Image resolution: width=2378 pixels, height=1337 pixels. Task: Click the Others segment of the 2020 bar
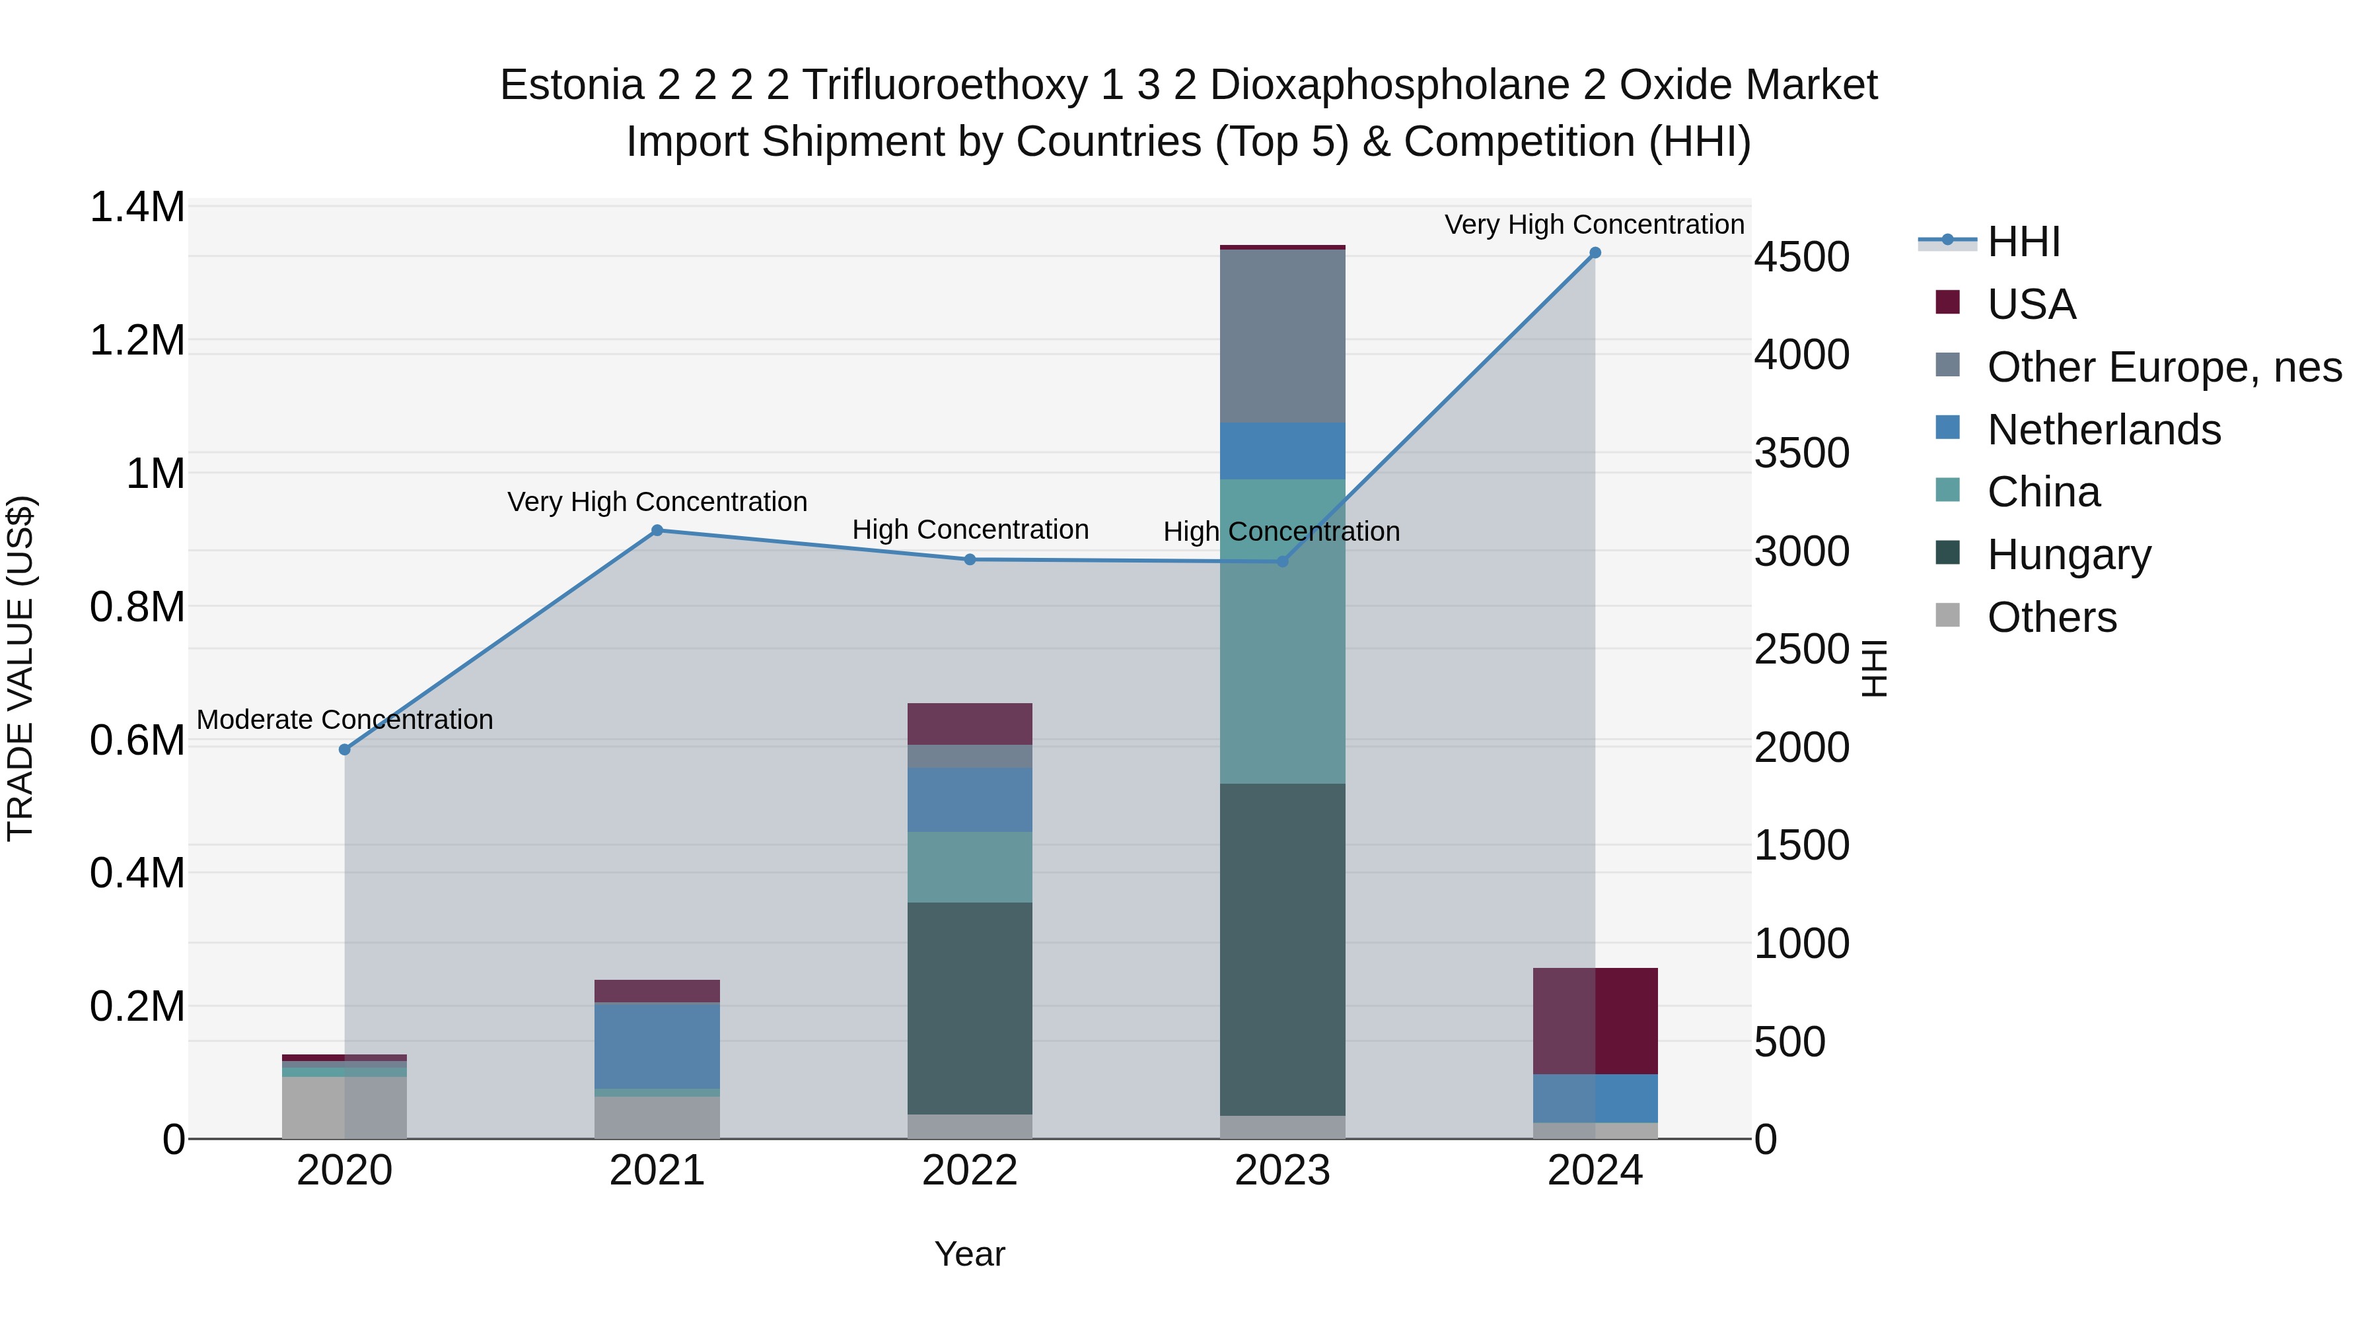(344, 1107)
